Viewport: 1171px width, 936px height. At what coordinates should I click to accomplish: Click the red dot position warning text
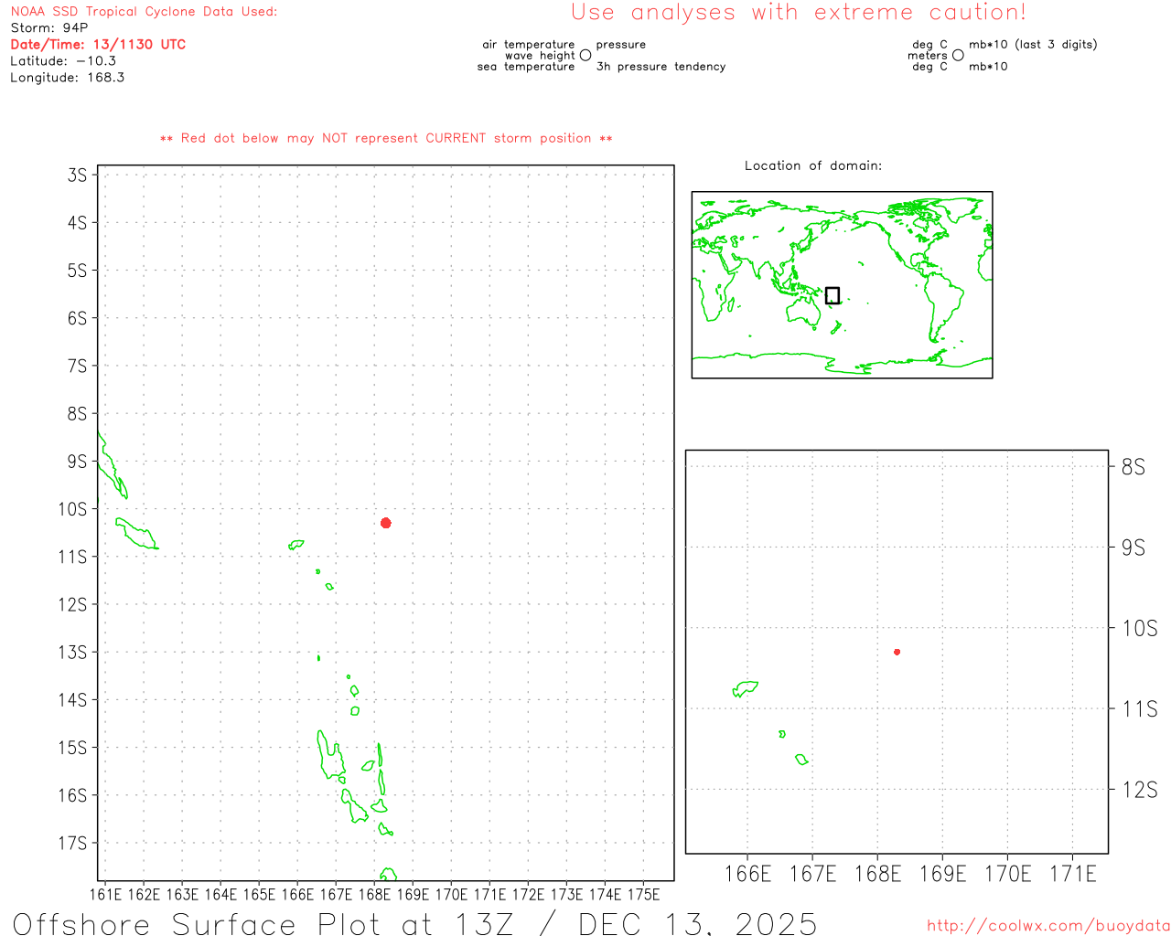click(x=386, y=139)
